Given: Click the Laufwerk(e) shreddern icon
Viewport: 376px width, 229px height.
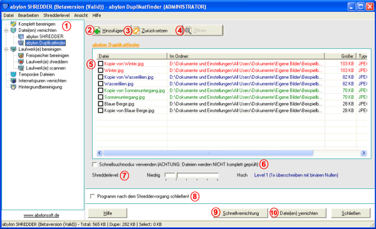Looking at the screenshot, I should click(x=21, y=62).
